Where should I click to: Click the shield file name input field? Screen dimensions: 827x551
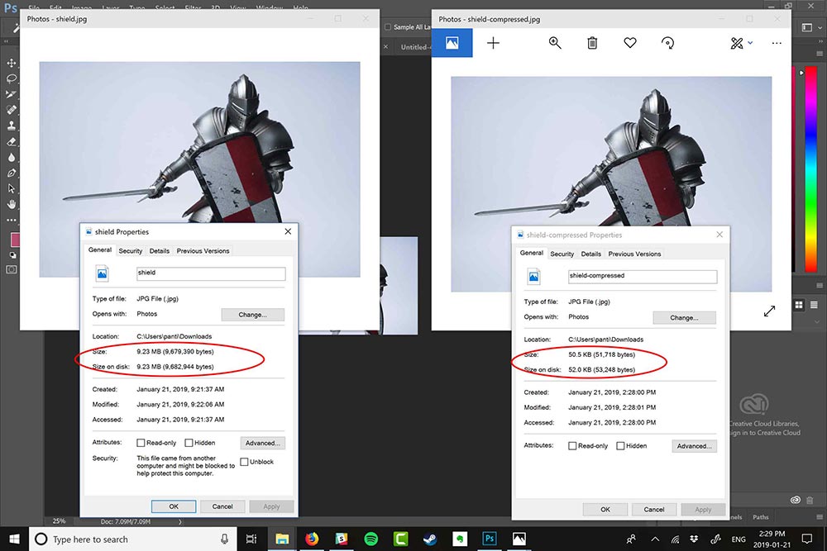(x=211, y=273)
